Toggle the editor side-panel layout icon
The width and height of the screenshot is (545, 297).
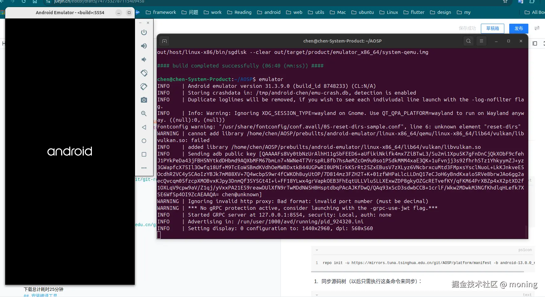coord(535,43)
